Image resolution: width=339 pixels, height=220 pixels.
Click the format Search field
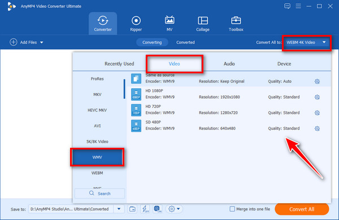[x=99, y=193]
